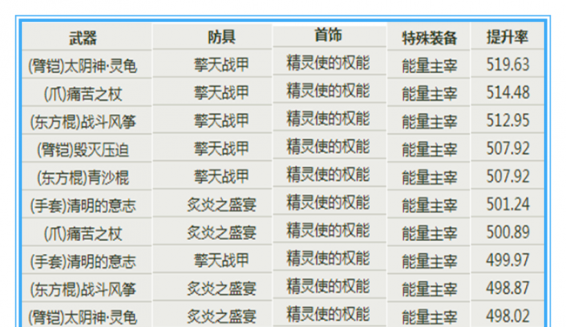Select 能量主宰 in the 514.48 row

[429, 94]
